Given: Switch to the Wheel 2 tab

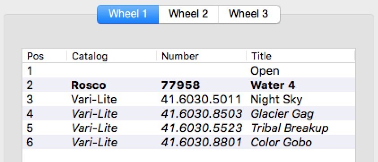Looking at the screenshot, I should (188, 14).
